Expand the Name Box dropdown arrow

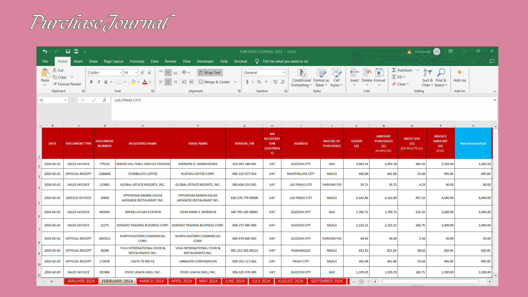[x=65, y=100]
